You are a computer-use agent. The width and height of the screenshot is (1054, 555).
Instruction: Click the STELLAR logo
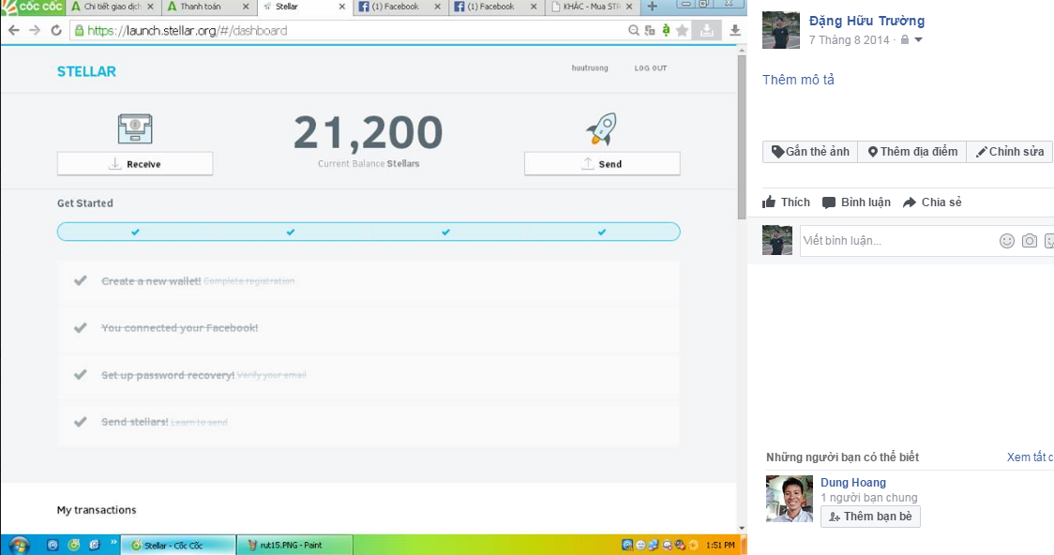pyautogui.click(x=86, y=71)
